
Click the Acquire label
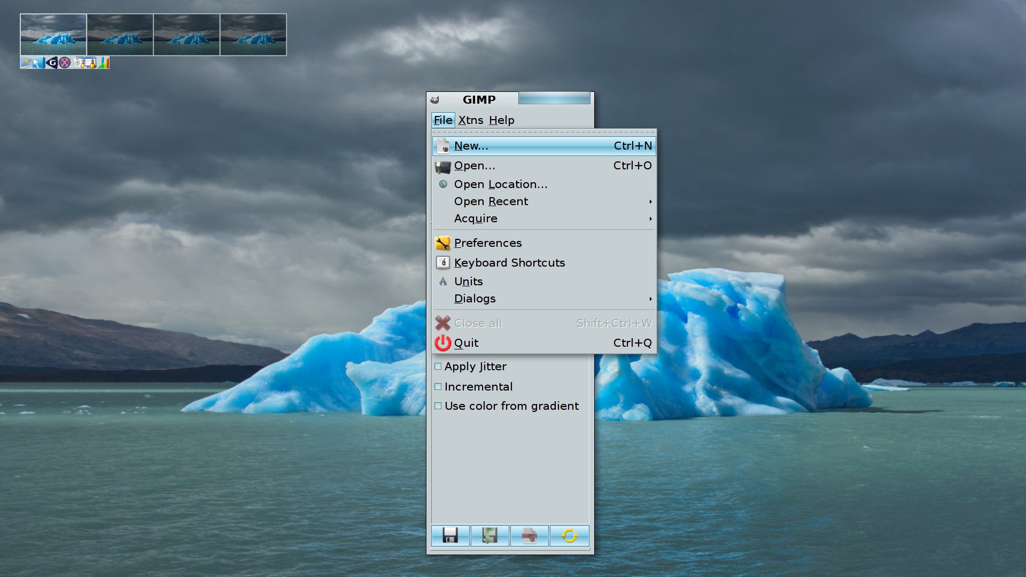click(476, 219)
